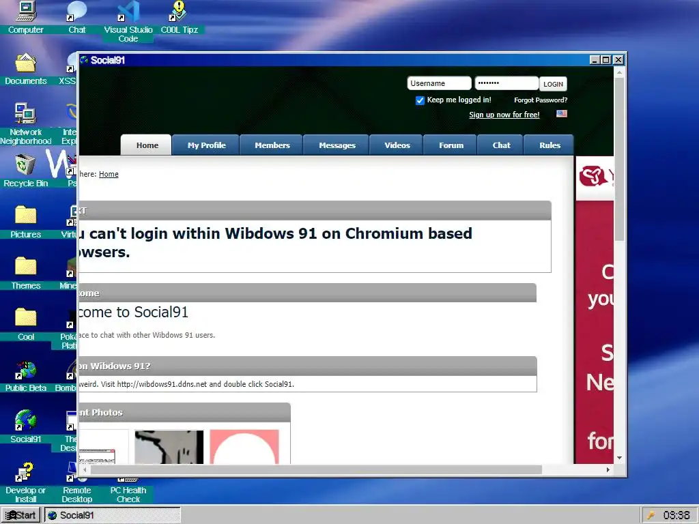The width and height of the screenshot is (699, 524).
Task: Click the vertical scrollbar up arrow
Action: pyautogui.click(x=619, y=72)
